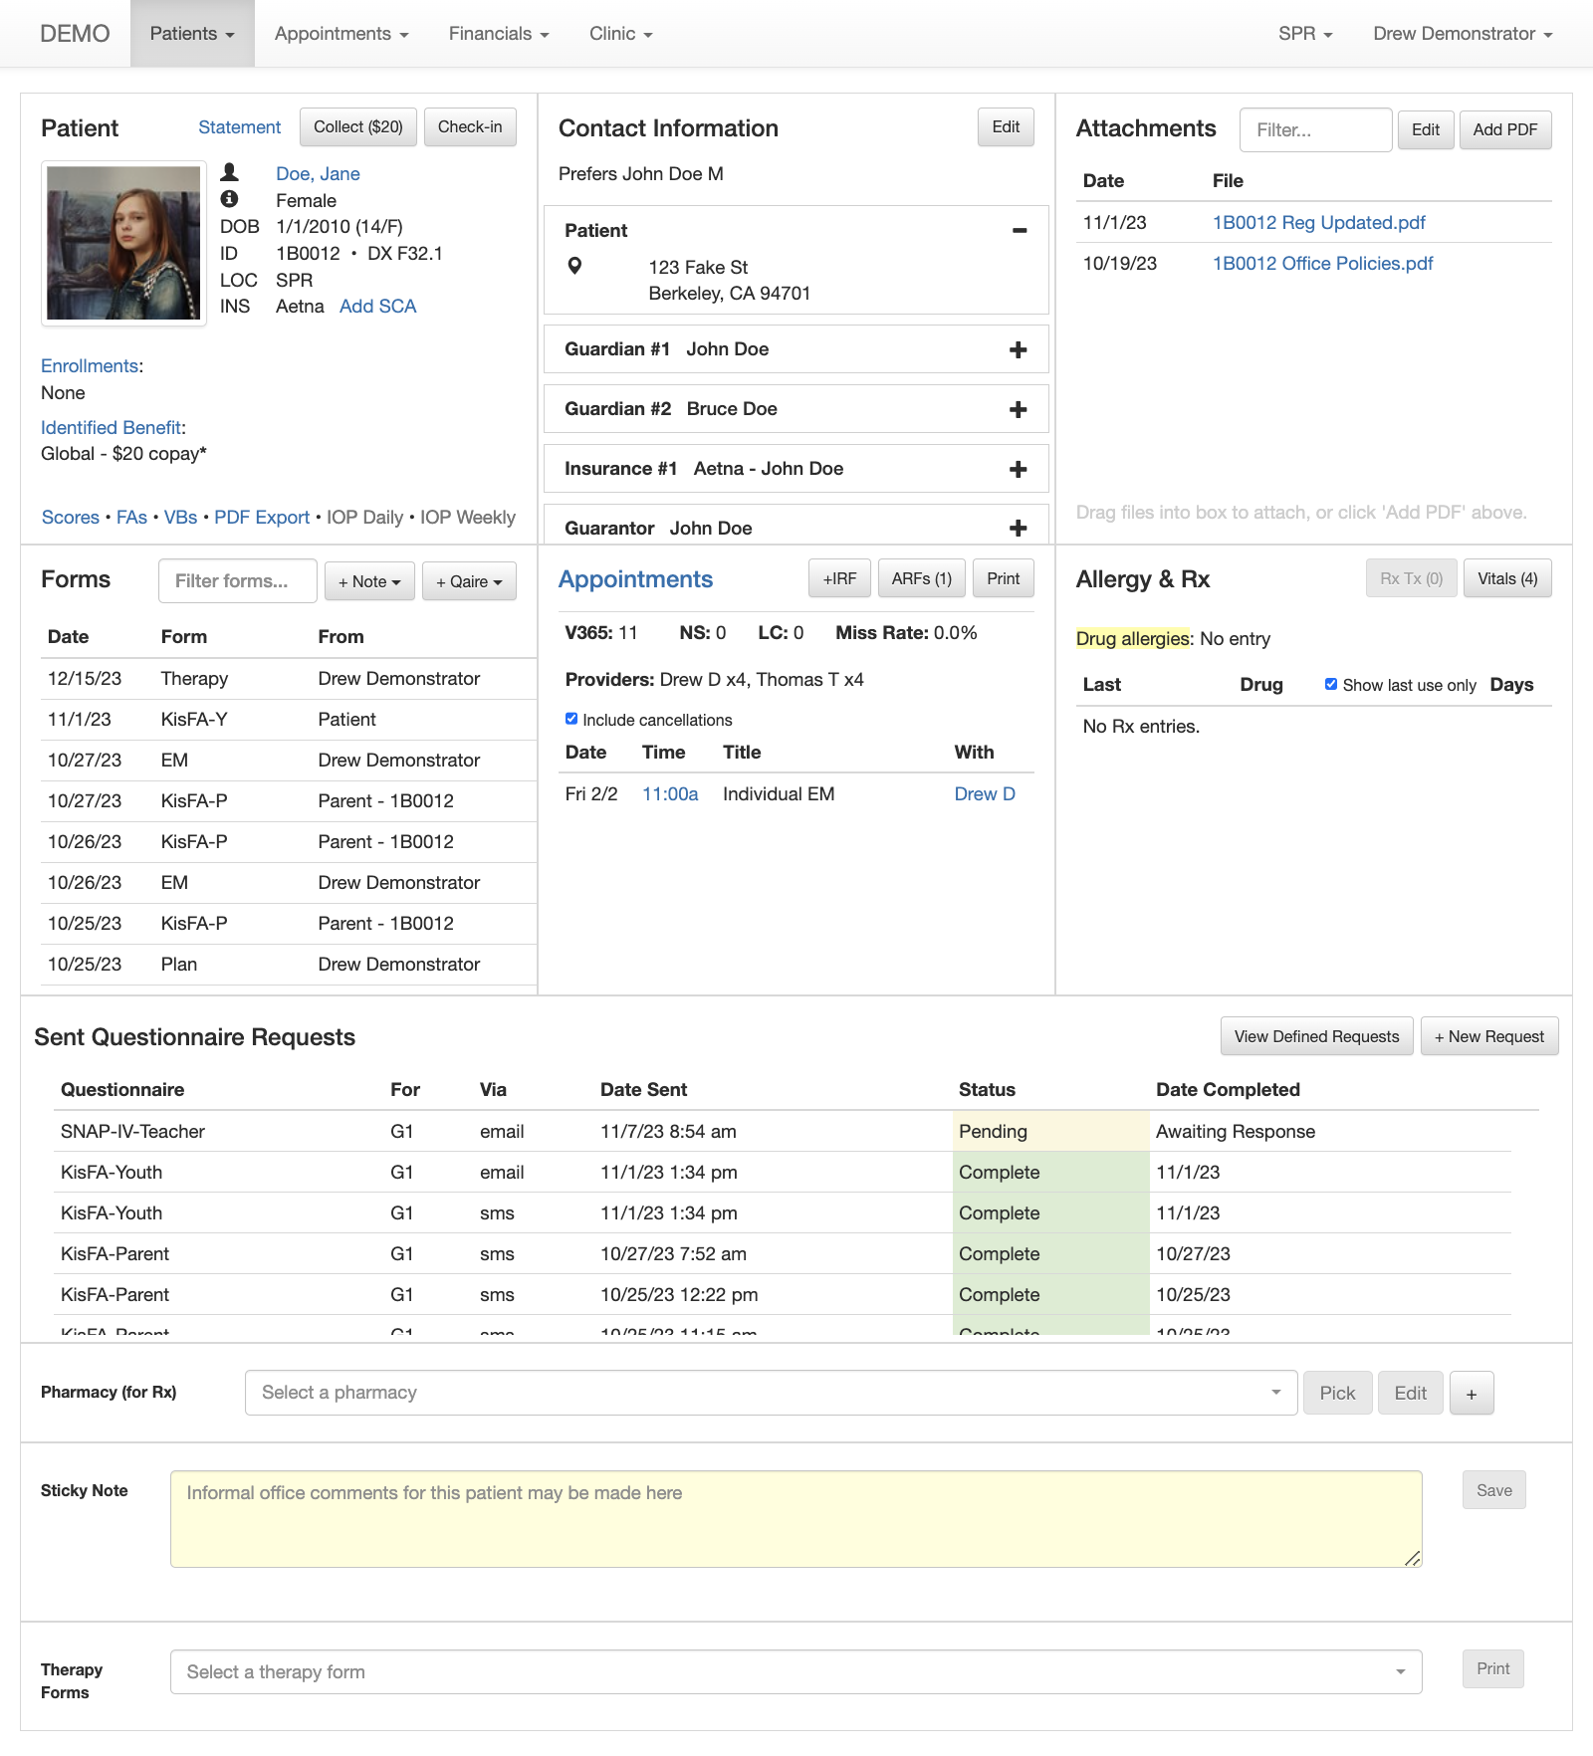Image resolution: width=1593 pixels, height=1756 pixels.
Task: Uncheck Show last use only checkbox
Action: click(1331, 684)
